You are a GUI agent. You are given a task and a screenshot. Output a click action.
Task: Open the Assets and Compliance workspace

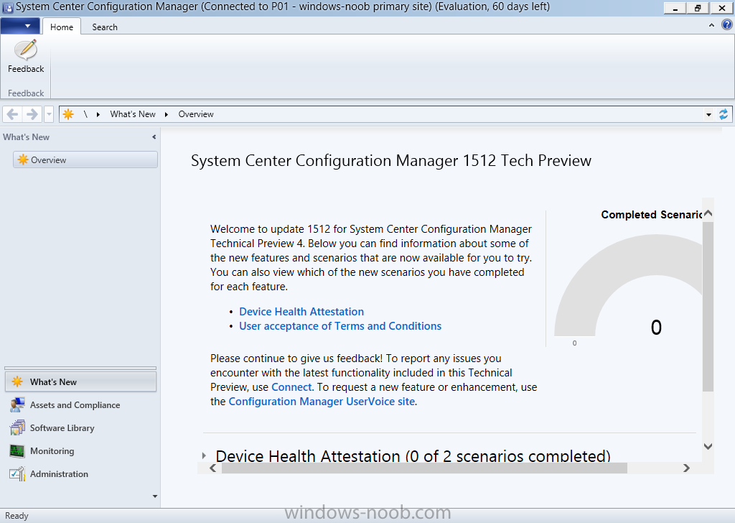click(80, 404)
